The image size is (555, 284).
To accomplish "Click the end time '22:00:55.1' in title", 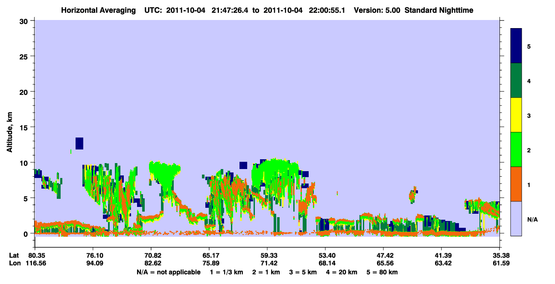I will click(327, 10).
